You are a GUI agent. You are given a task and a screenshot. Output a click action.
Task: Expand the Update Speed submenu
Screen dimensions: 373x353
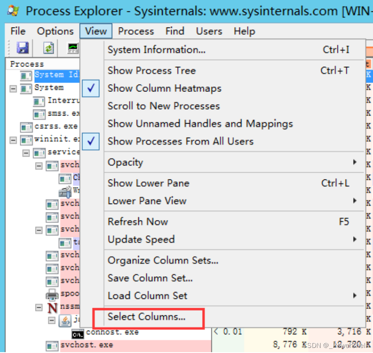click(x=222, y=240)
